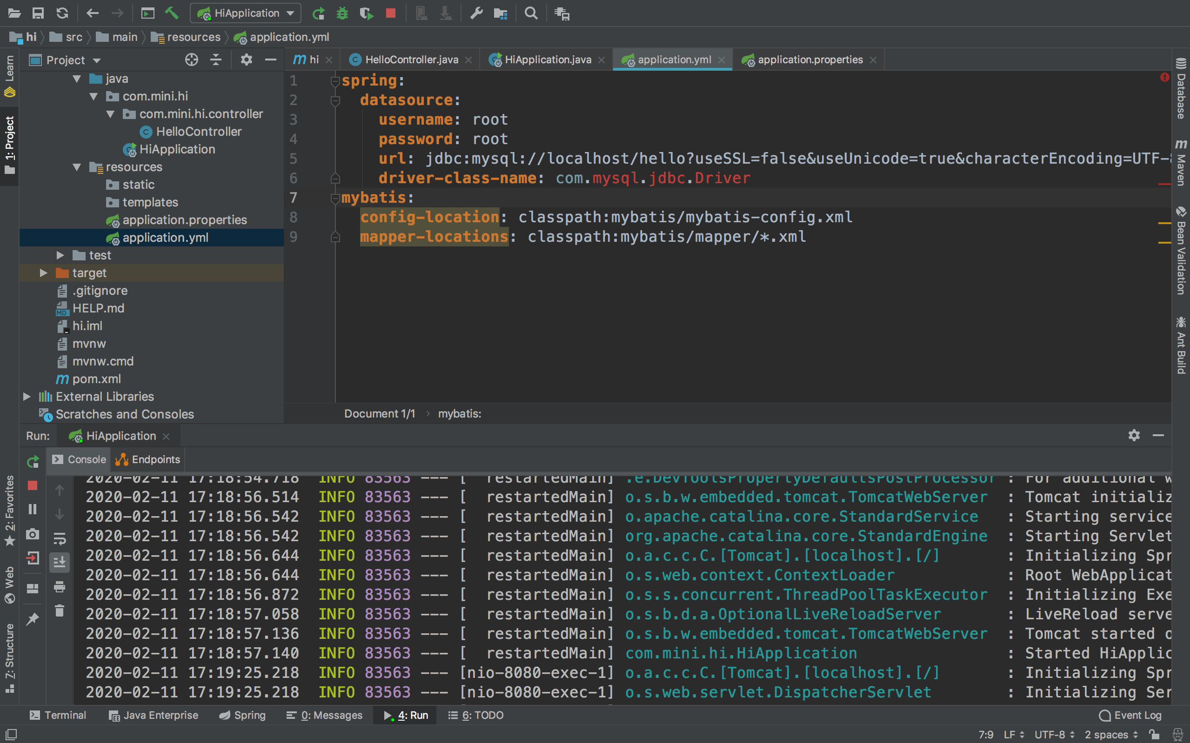Clear console with trash icon
This screenshot has height=743, width=1190.
(60, 610)
